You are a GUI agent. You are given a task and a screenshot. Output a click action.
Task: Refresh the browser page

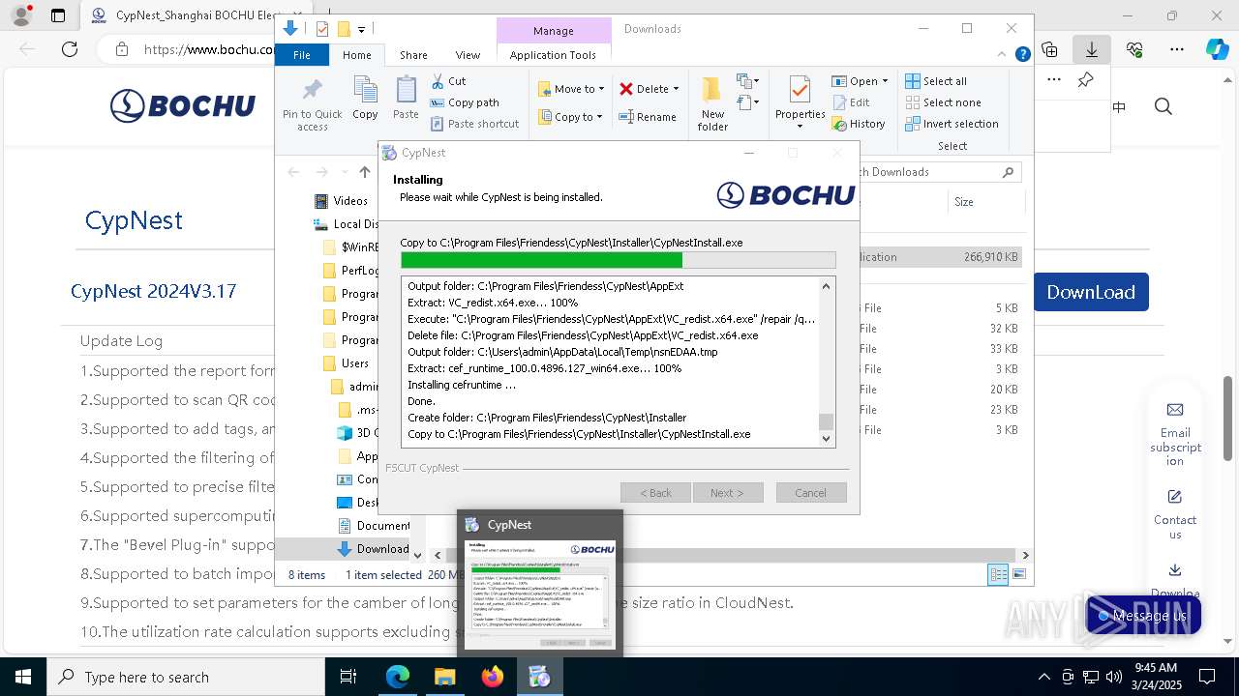point(69,49)
